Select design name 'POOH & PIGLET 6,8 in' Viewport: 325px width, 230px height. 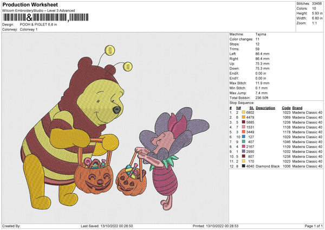38,24
